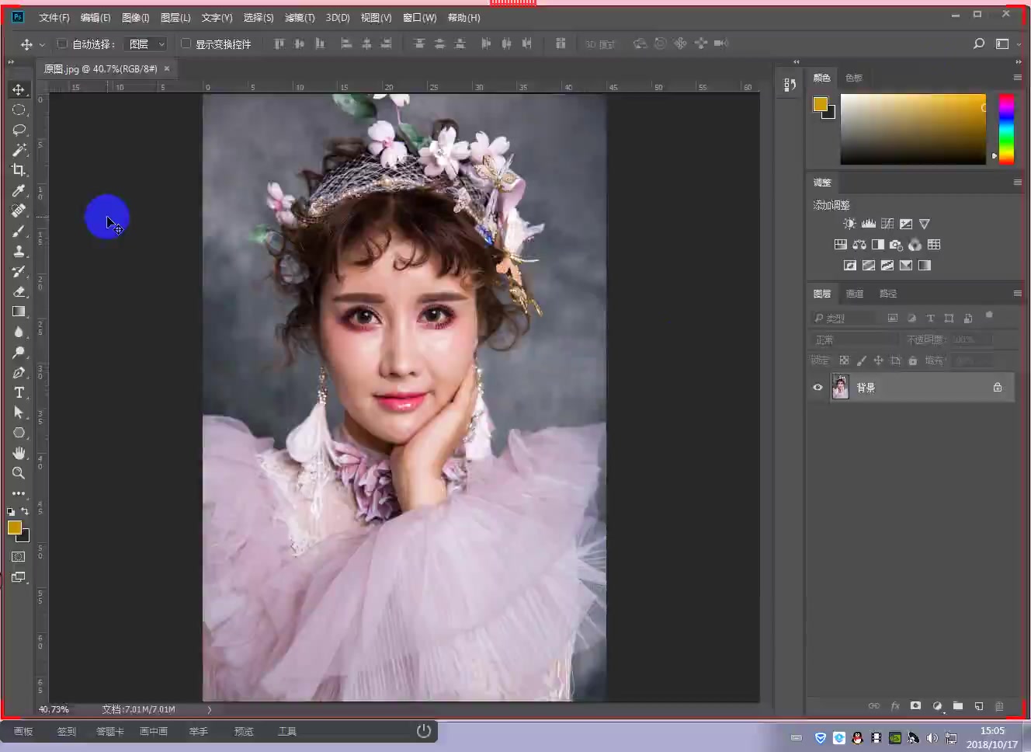Select the Lasso tool

click(19, 130)
